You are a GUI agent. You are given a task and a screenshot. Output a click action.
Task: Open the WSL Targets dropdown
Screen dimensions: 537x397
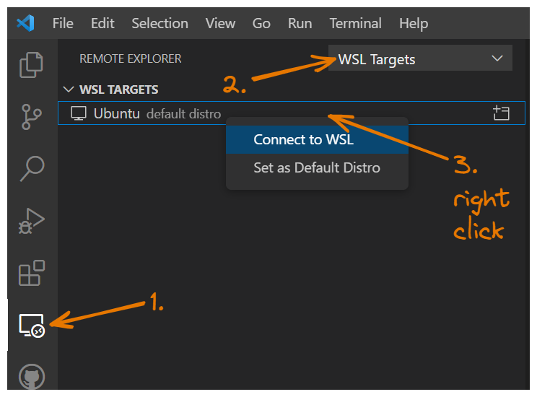(420, 59)
